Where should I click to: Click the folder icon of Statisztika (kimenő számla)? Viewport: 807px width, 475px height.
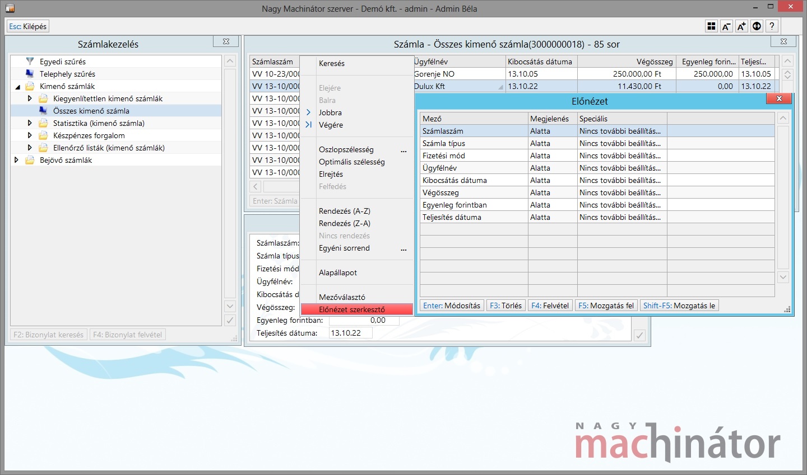[43, 123]
